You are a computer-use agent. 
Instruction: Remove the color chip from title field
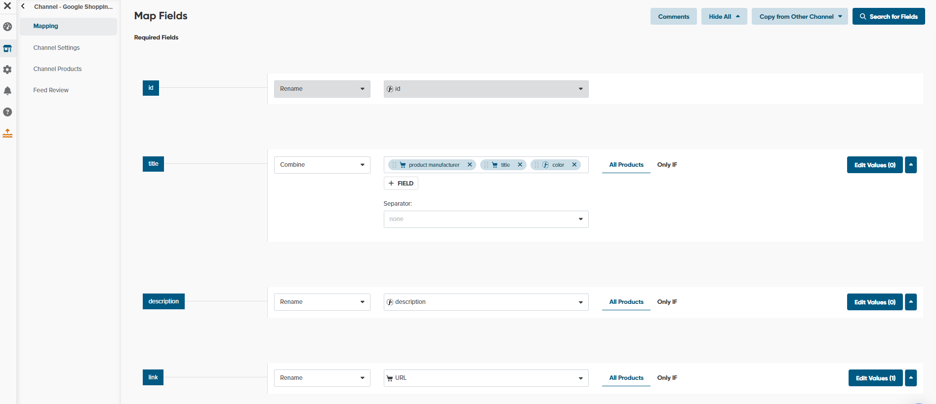574,165
